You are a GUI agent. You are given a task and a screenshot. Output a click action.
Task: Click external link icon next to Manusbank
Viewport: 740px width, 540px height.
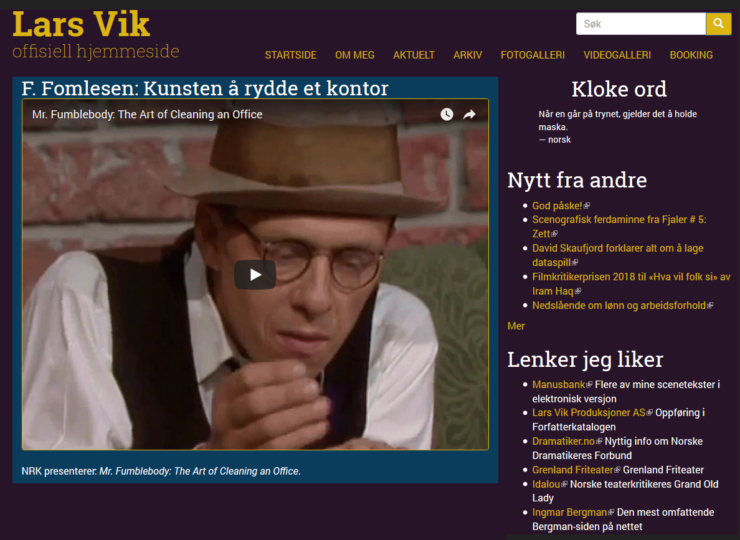[589, 385]
